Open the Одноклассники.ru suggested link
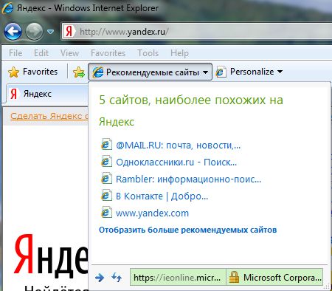 click(x=176, y=162)
